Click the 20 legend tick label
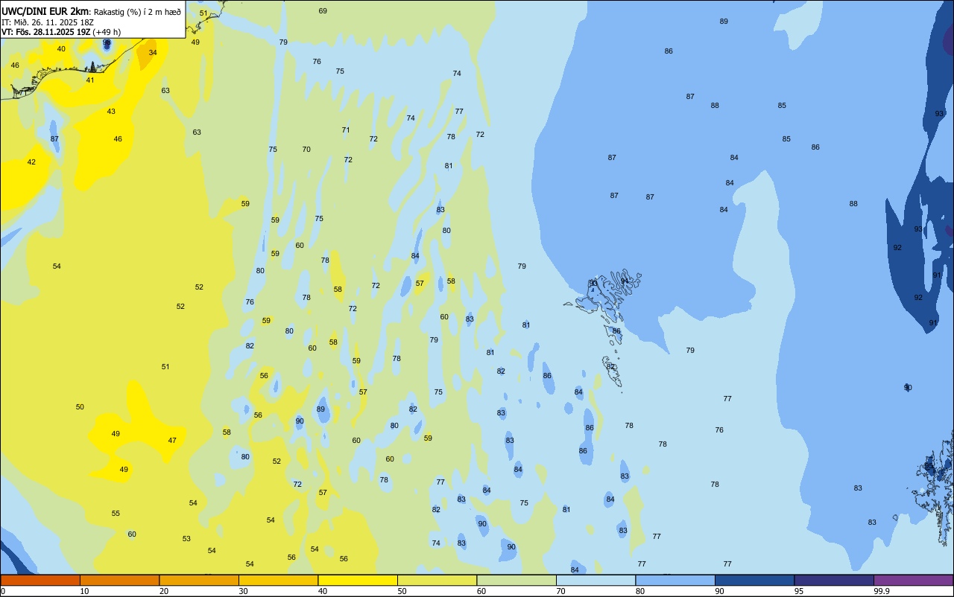Viewport: 954px width, 597px height. [163, 591]
